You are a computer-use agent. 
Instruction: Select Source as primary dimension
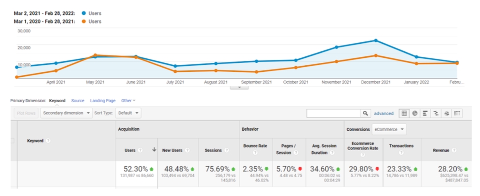tap(78, 100)
